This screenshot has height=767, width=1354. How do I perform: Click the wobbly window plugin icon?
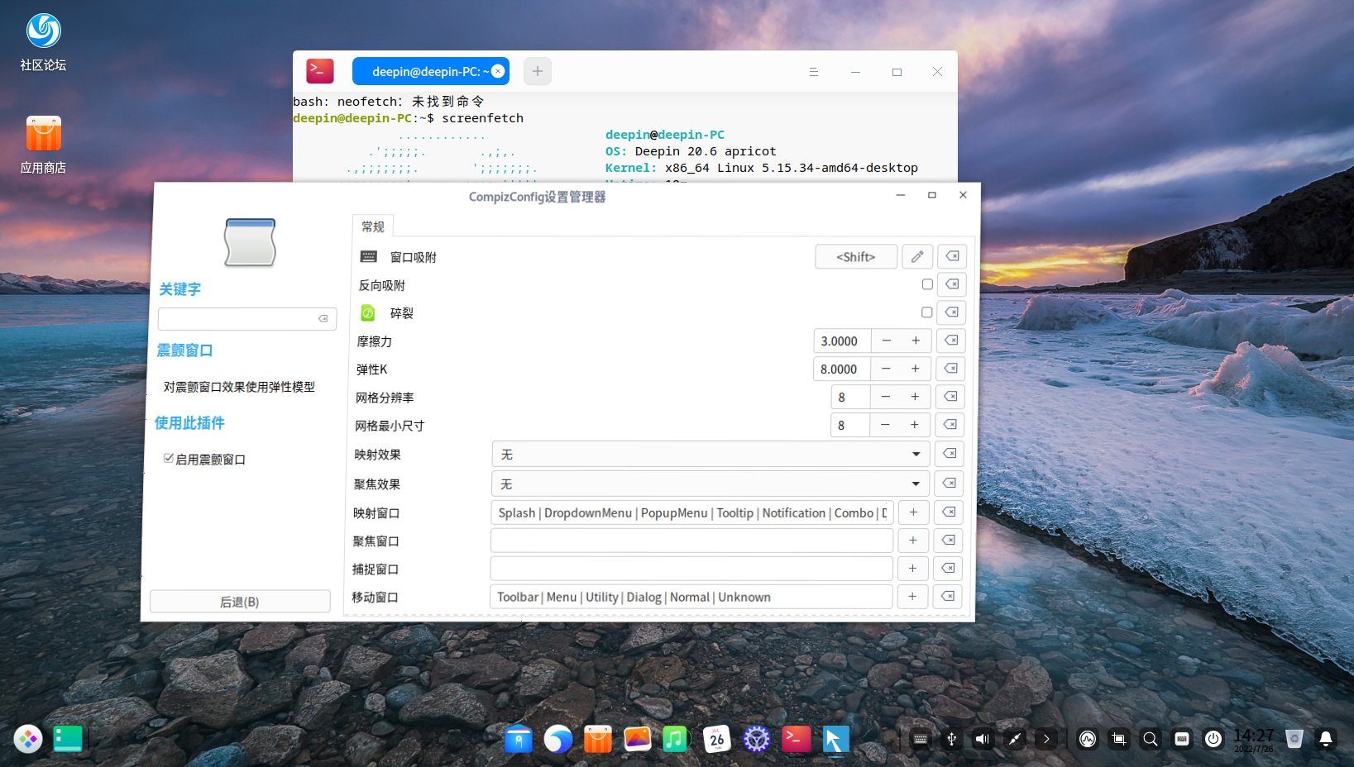(x=250, y=242)
